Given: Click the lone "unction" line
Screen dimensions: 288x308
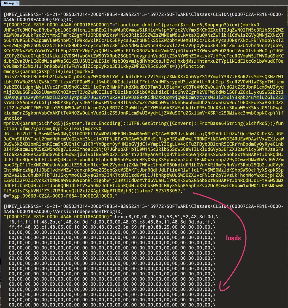Looking at the screenshot, I should (x=13, y=118).
